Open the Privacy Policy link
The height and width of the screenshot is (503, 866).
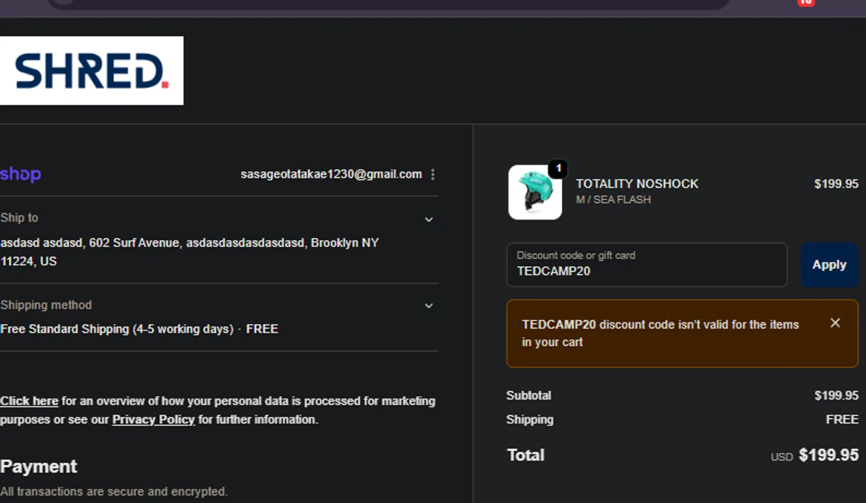(x=154, y=419)
